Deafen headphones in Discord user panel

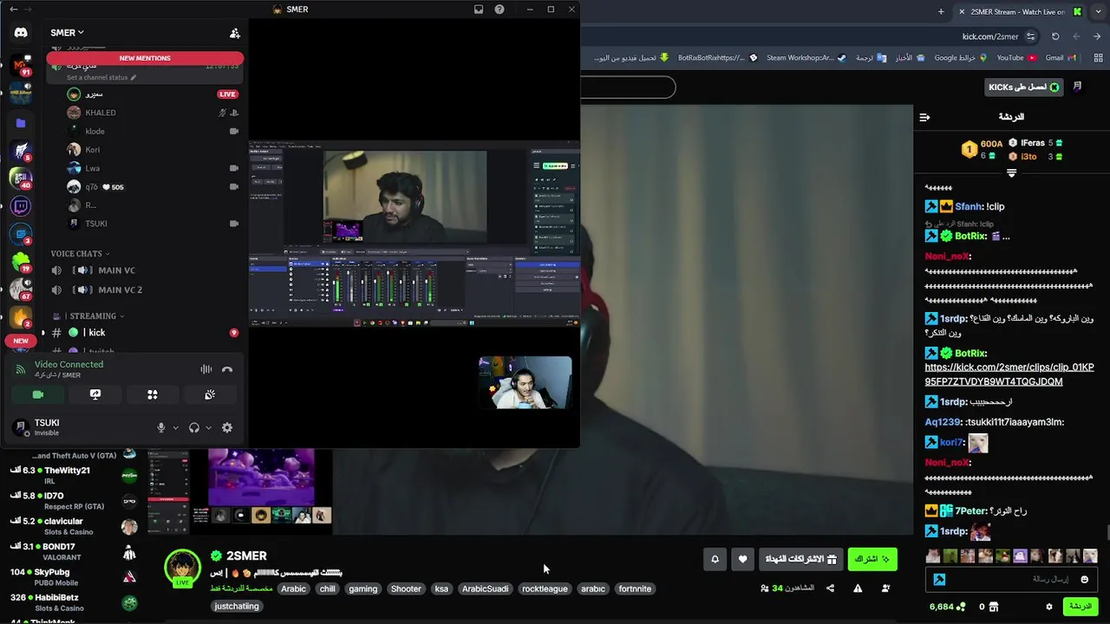[194, 427]
